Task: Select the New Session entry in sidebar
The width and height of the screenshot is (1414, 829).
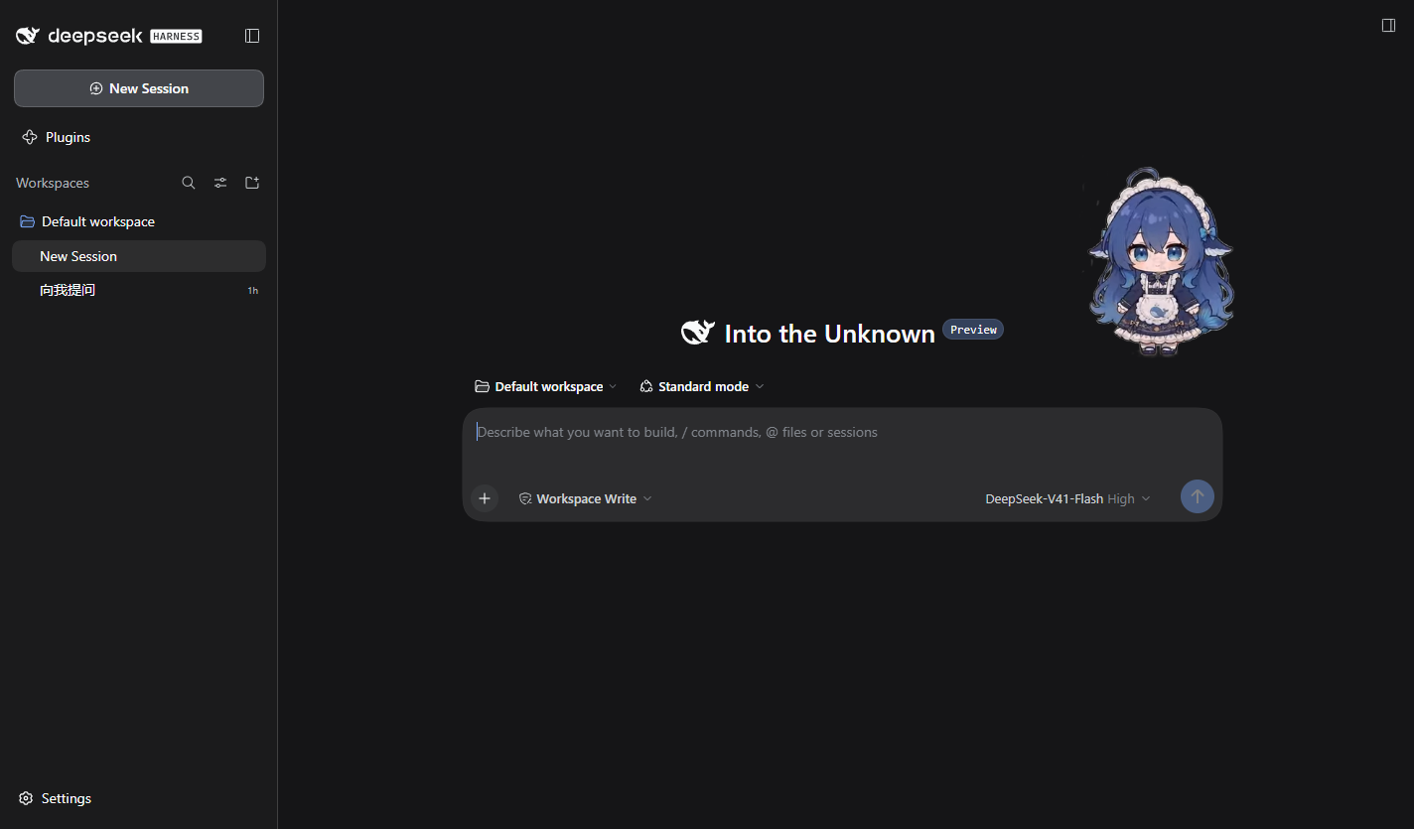Action: 139,256
